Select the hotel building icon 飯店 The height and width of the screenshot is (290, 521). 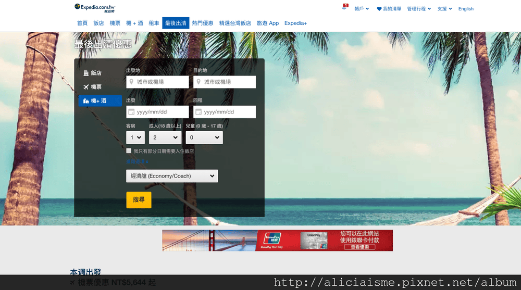(x=86, y=73)
